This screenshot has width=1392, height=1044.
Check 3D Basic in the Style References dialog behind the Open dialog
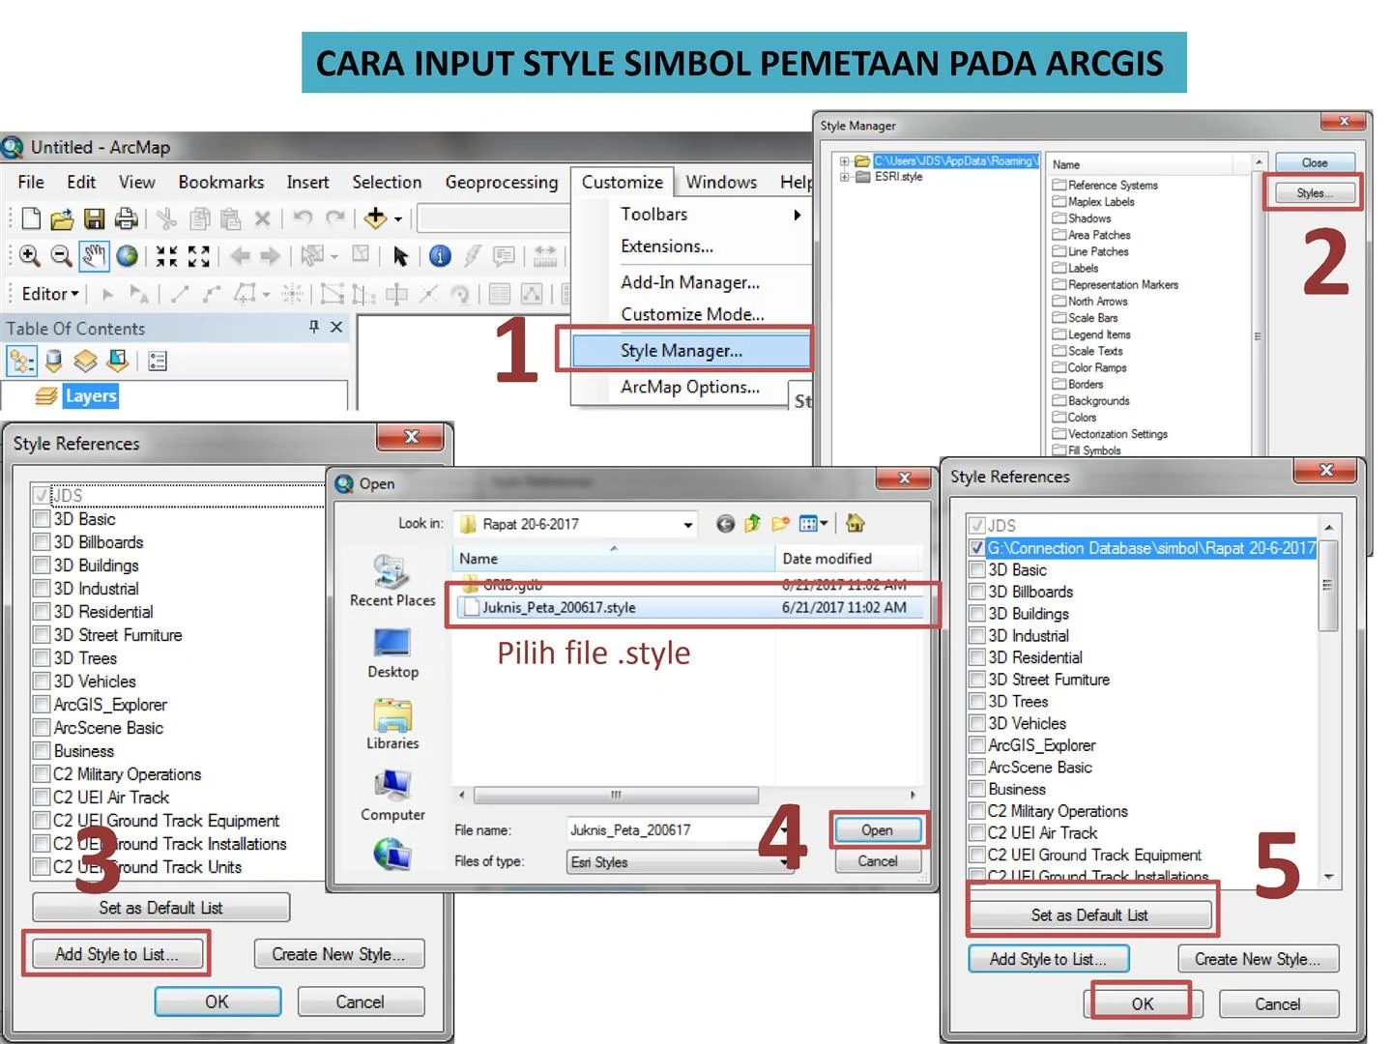click(42, 519)
